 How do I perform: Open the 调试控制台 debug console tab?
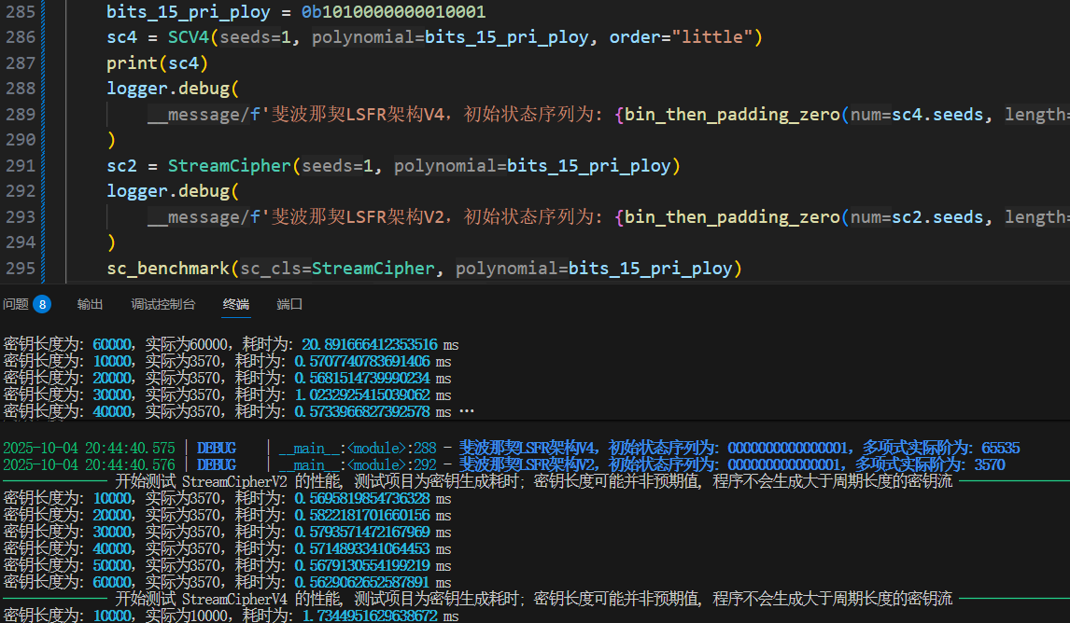pyautogui.click(x=162, y=304)
